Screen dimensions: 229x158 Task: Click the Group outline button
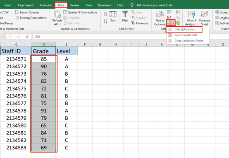pos(222,12)
